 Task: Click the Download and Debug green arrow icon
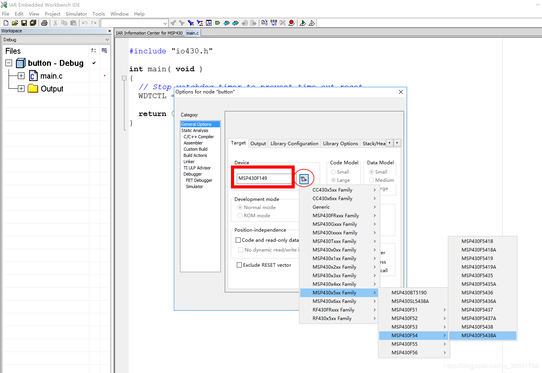pos(302,23)
